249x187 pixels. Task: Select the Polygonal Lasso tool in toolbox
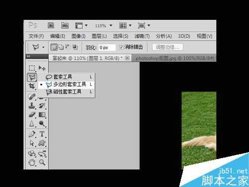(x=32, y=77)
